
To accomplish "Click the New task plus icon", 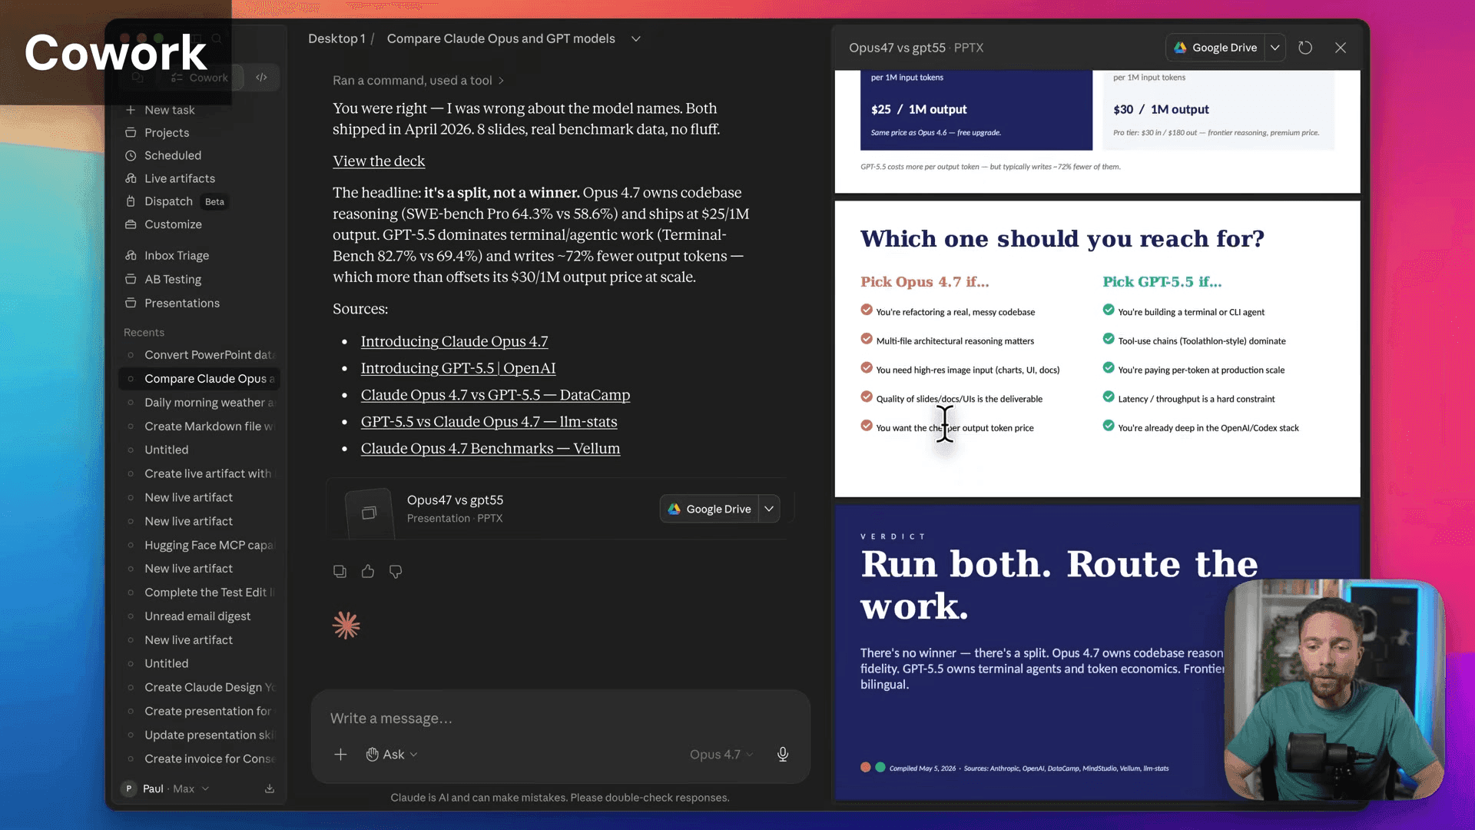I will [x=131, y=110].
